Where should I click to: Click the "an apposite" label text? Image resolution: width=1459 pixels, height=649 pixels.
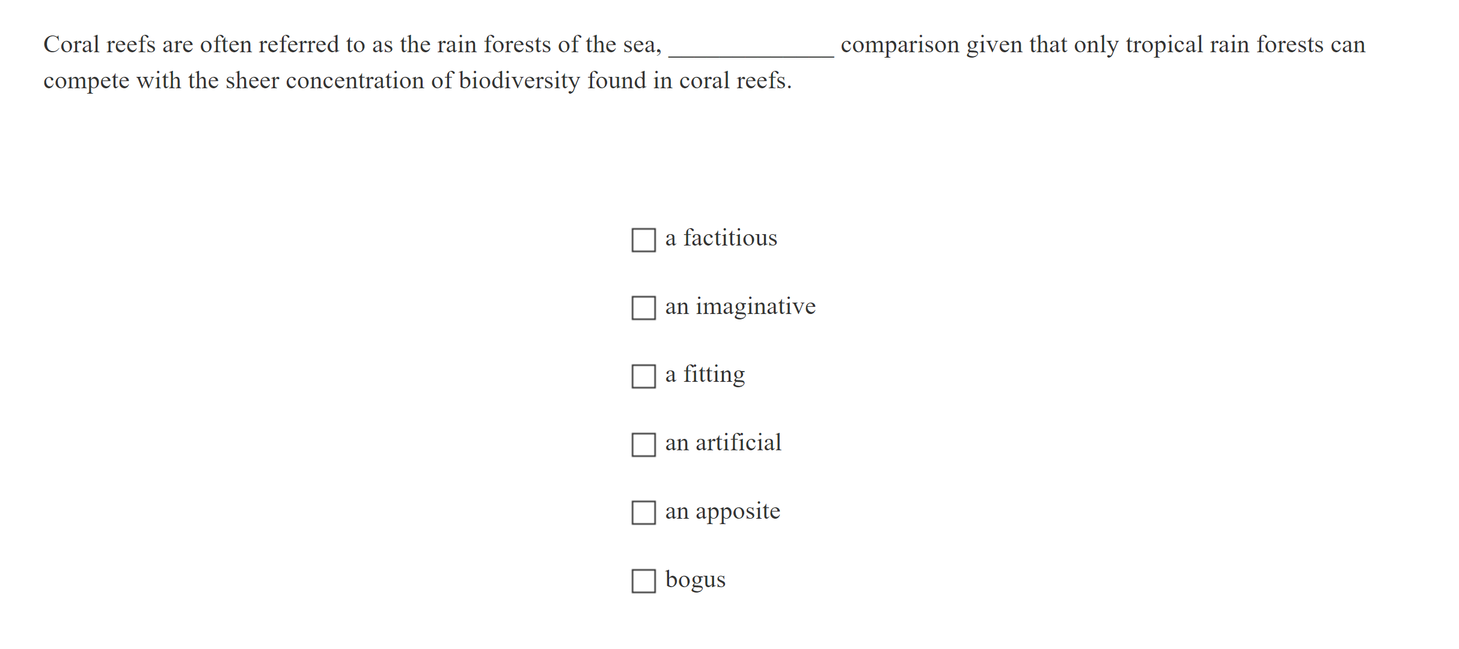721,512
